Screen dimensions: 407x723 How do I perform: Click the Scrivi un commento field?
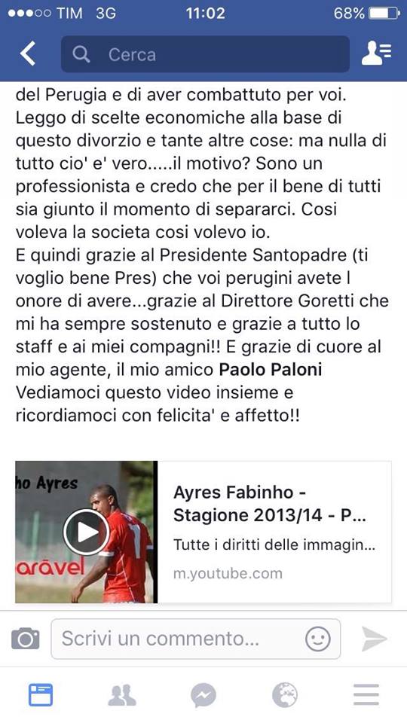pyautogui.click(x=196, y=639)
